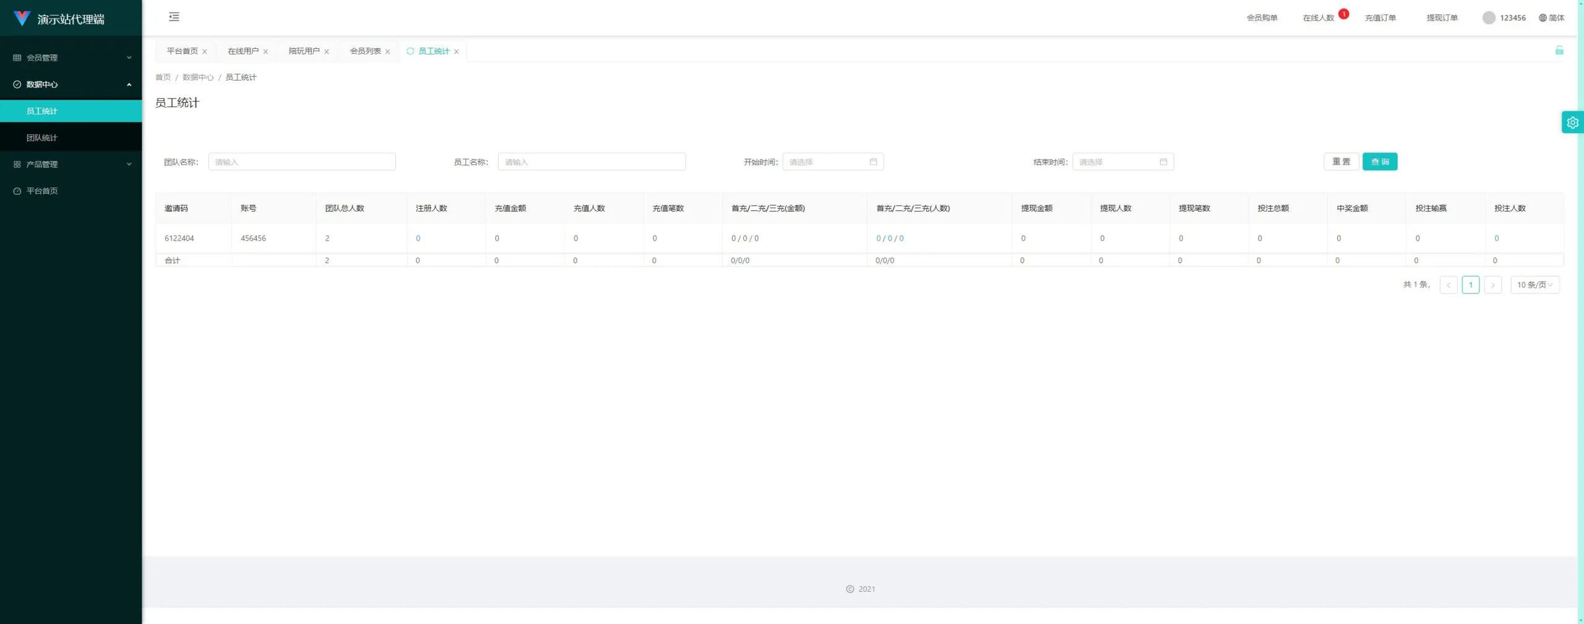Open calendar icon in 开始时间 field
The image size is (1584, 624).
tap(873, 162)
